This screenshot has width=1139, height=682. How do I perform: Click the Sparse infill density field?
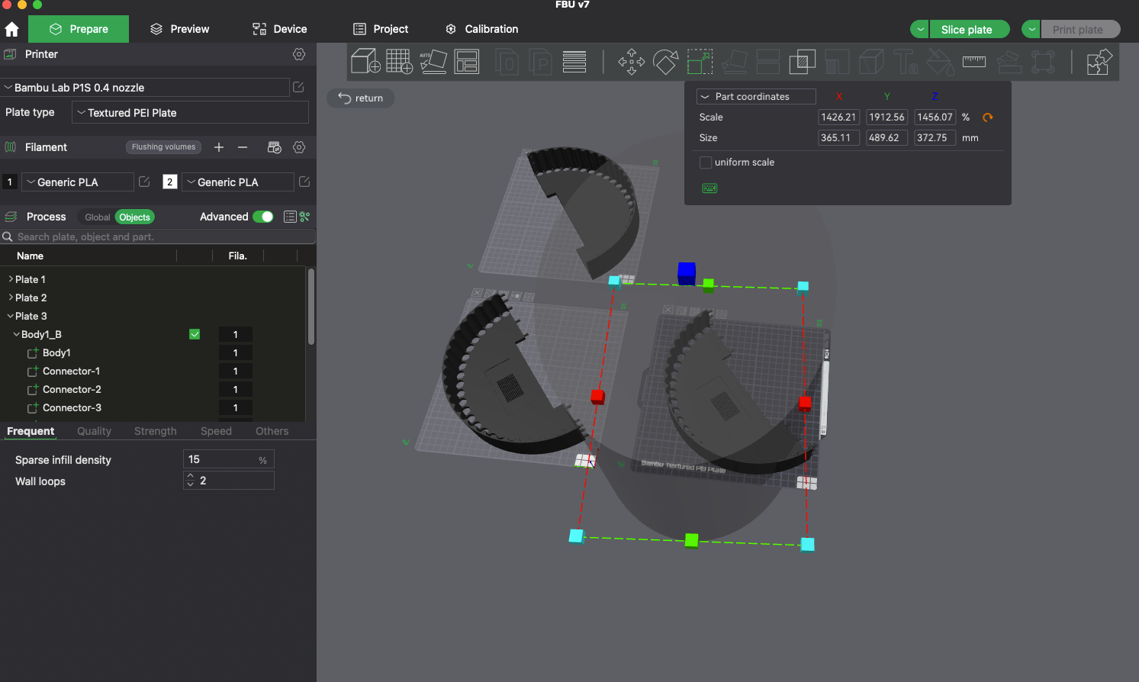point(228,459)
